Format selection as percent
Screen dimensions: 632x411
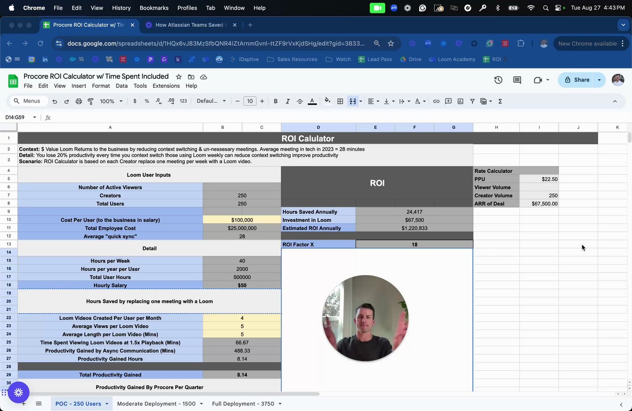click(x=147, y=101)
